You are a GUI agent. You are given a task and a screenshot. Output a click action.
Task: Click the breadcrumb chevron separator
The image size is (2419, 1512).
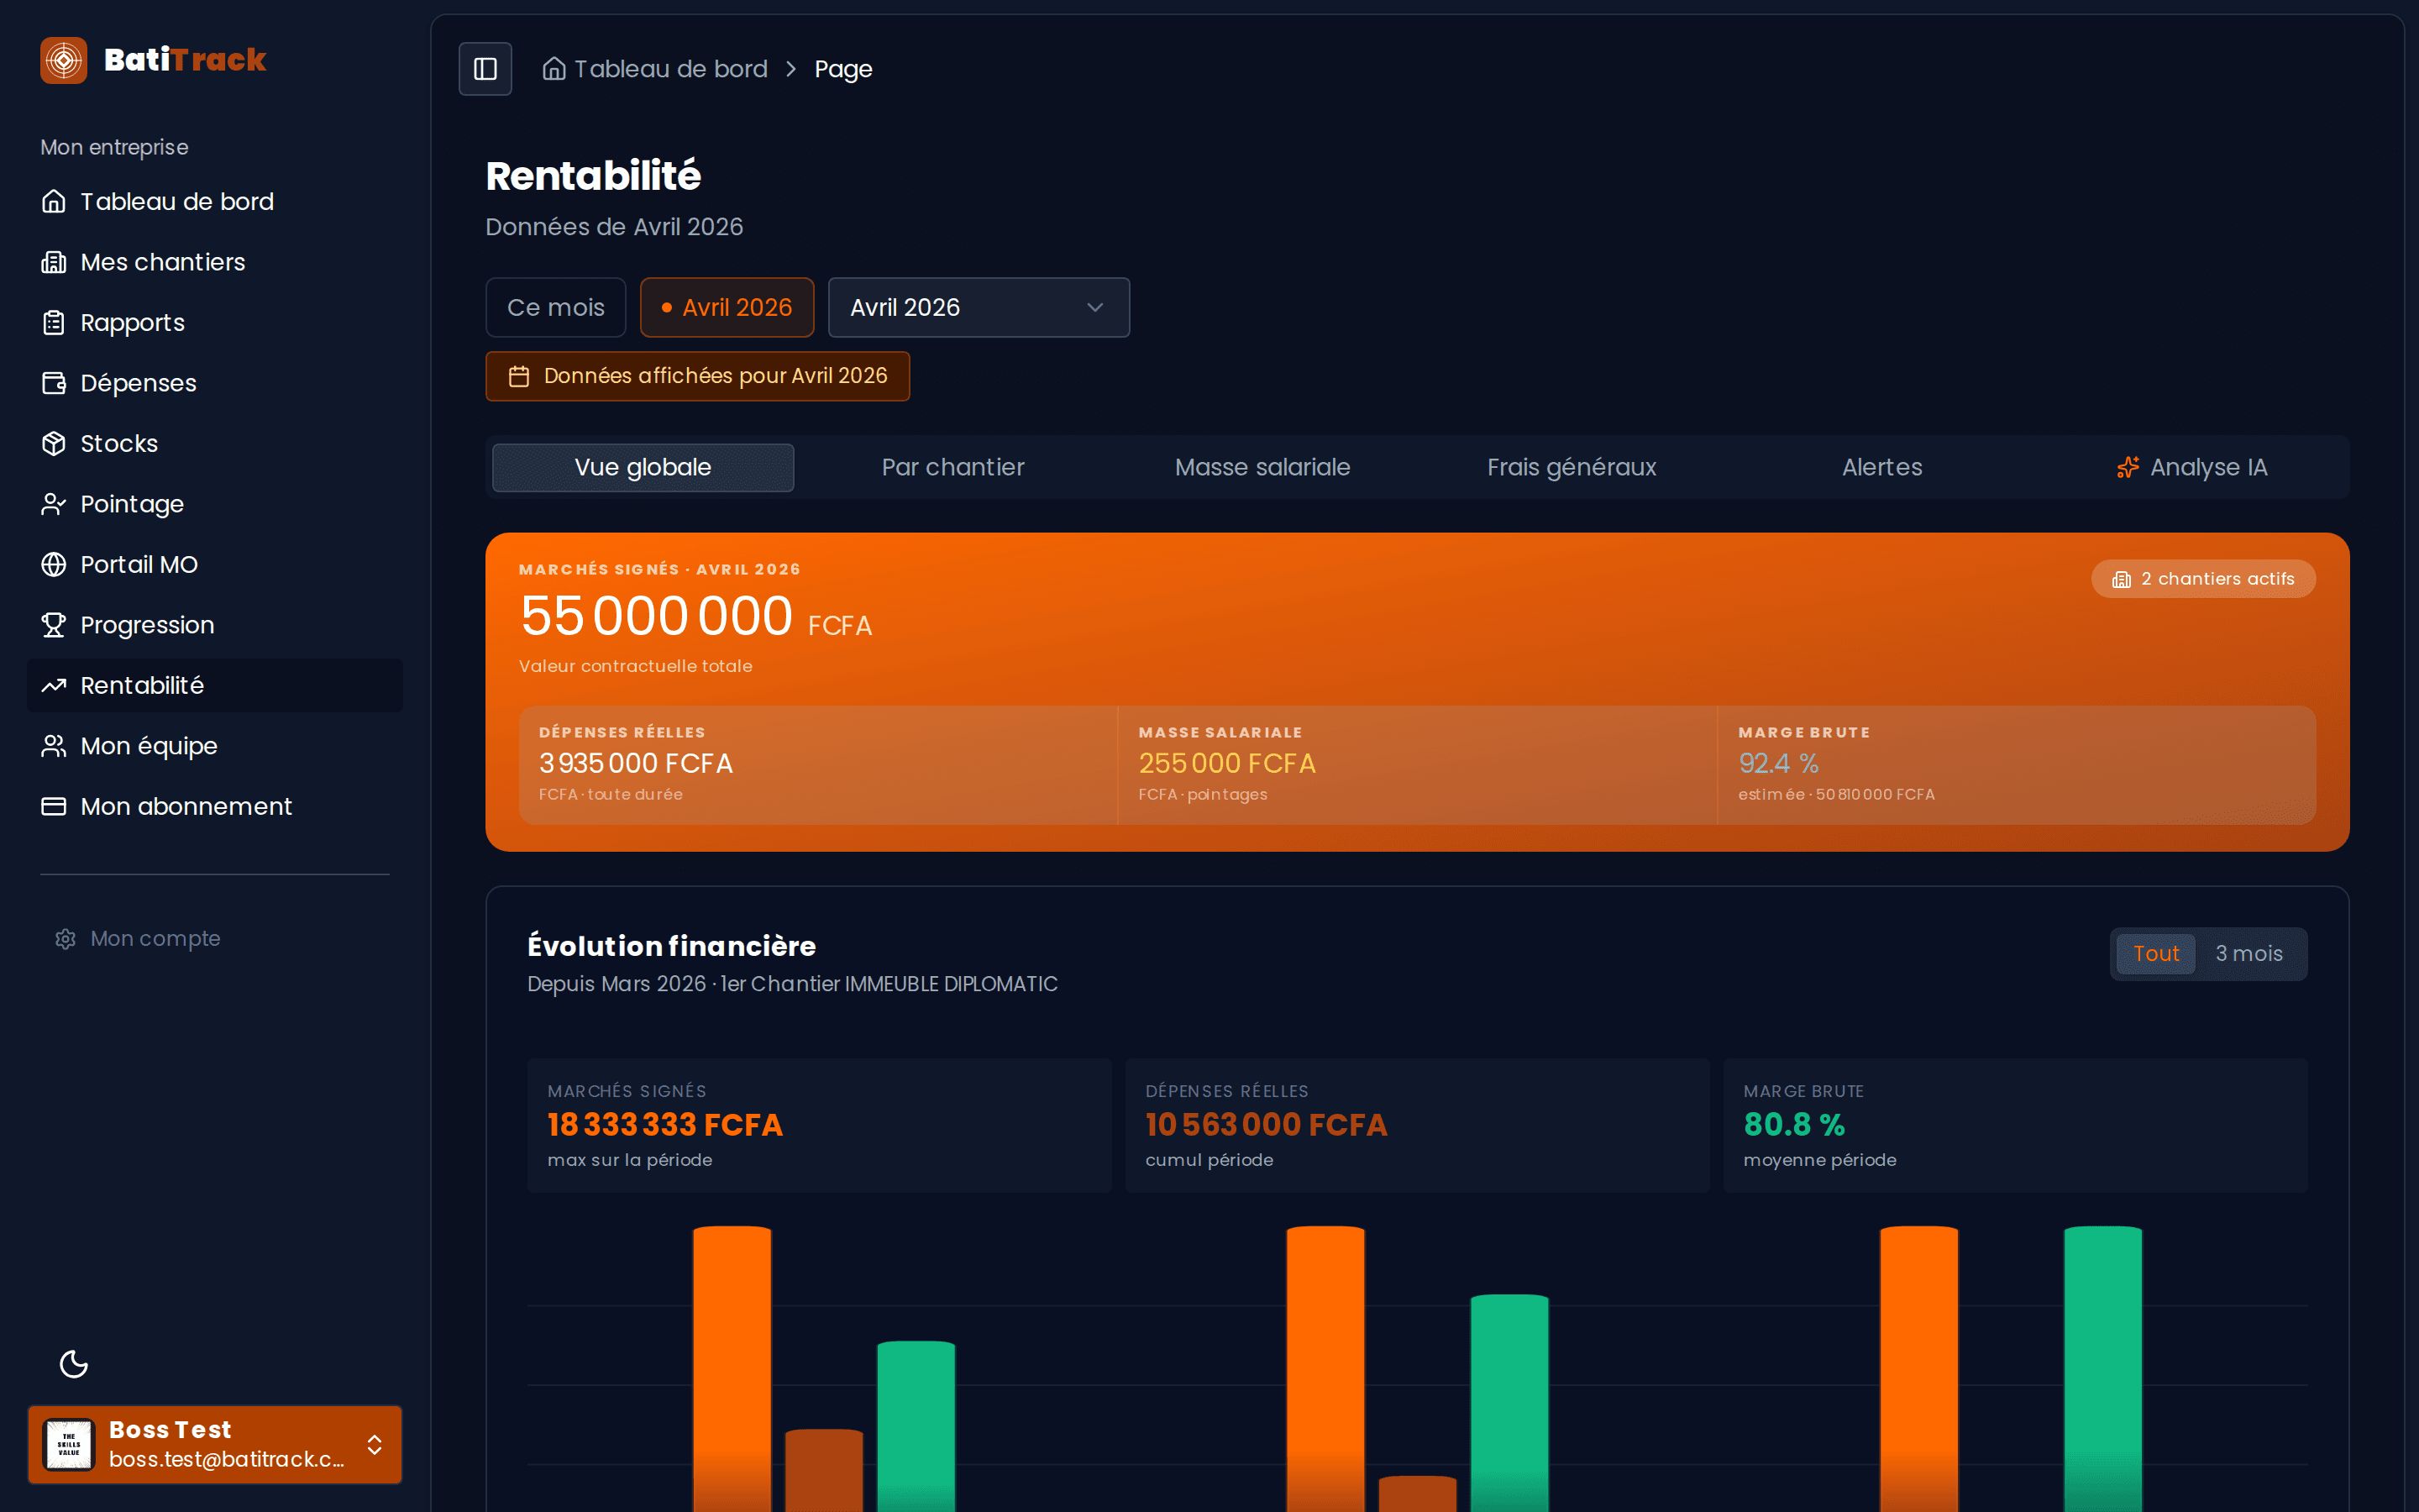coord(790,69)
